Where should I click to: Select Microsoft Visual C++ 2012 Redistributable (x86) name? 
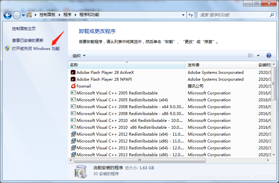point(130,141)
